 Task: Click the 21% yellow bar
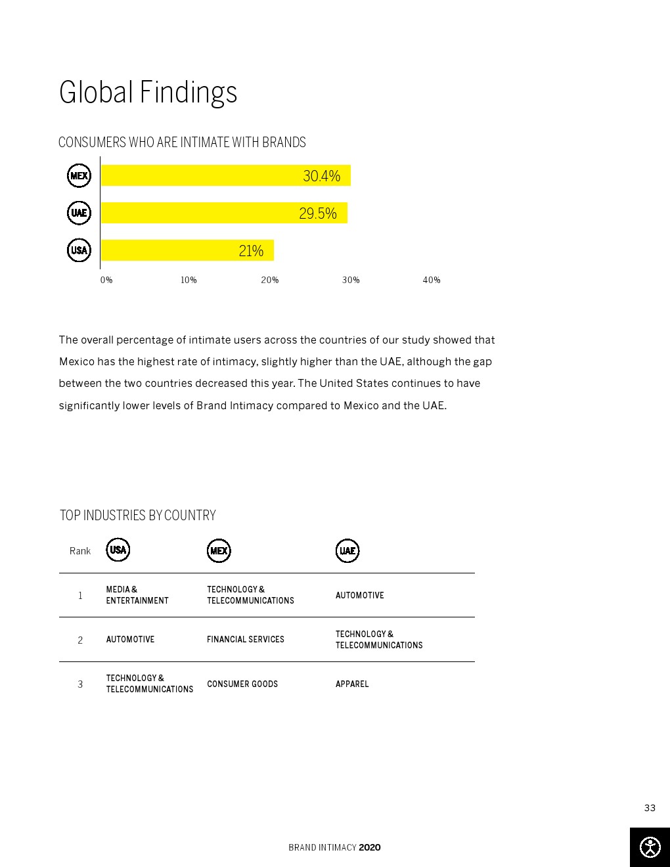click(x=187, y=250)
